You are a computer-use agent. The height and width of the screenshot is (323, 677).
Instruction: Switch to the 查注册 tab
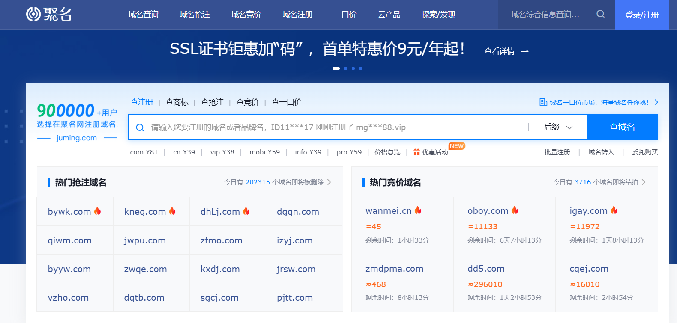(142, 102)
